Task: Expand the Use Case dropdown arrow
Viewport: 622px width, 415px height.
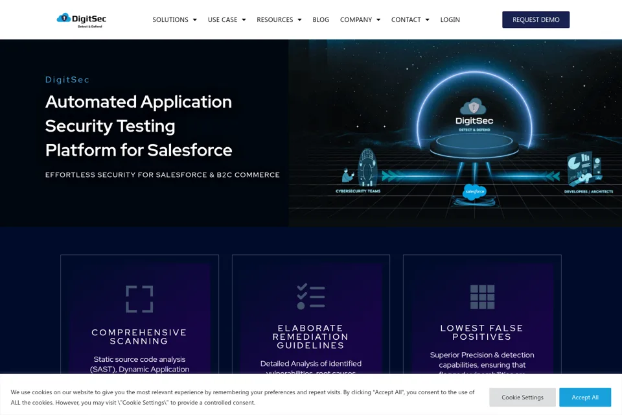Action: (x=244, y=20)
